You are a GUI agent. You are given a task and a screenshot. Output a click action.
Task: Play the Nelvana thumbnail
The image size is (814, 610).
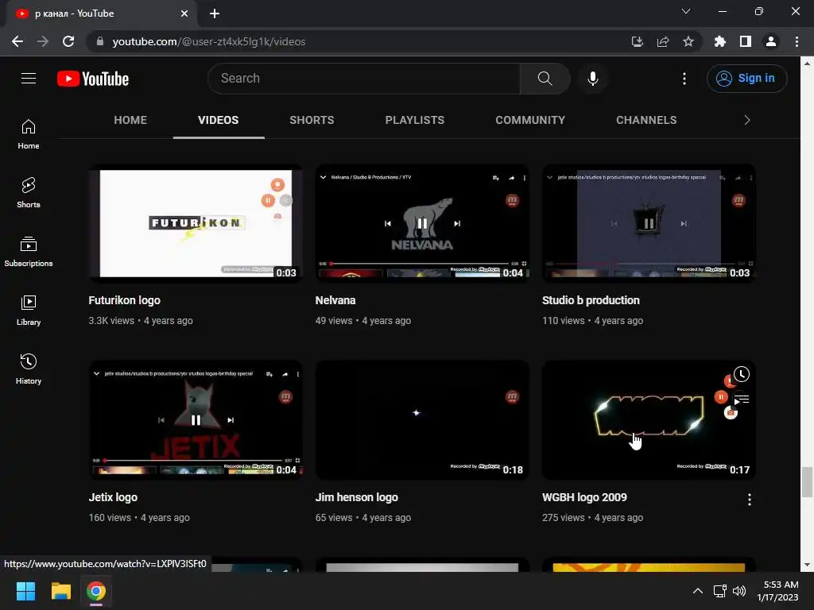(422, 223)
